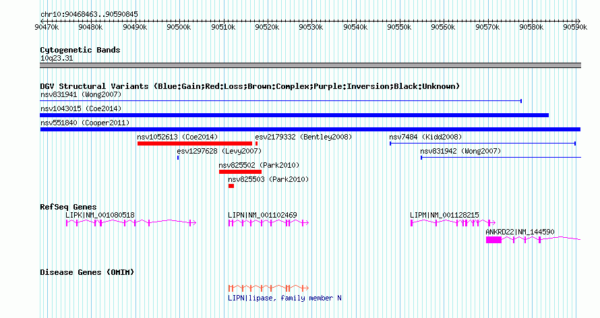
Task: Click the small red esv2179332 loss marker
Action: pyautogui.click(x=256, y=144)
